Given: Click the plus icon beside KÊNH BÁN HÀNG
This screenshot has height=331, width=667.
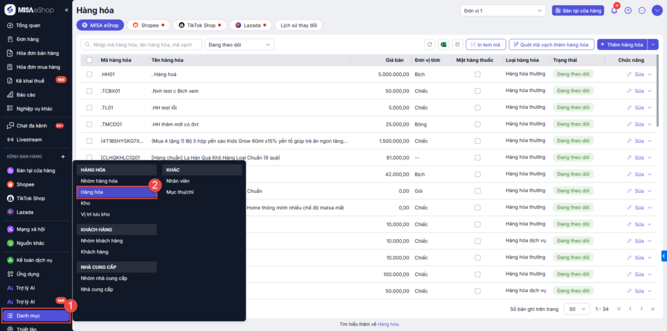Looking at the screenshot, I should tap(63, 156).
